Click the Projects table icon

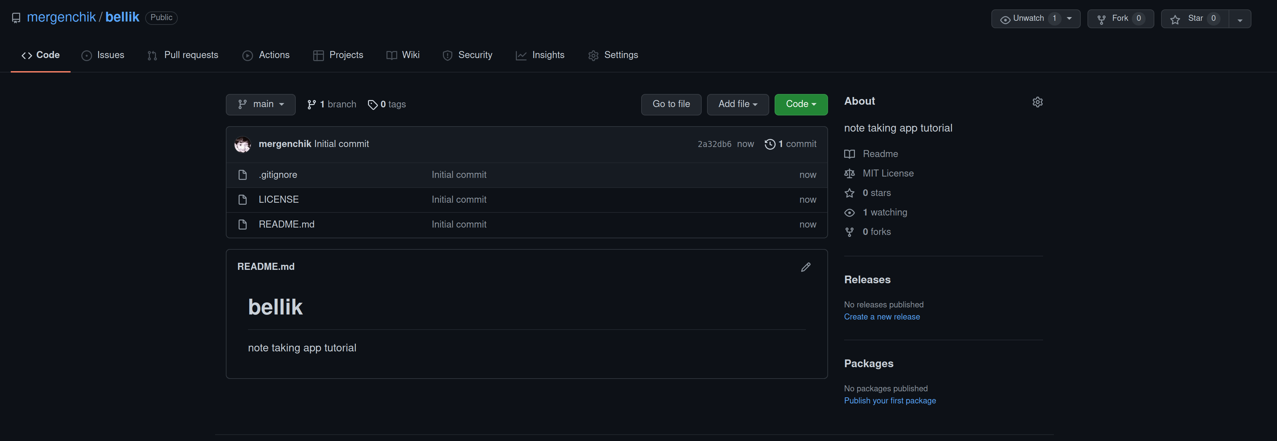coord(318,56)
